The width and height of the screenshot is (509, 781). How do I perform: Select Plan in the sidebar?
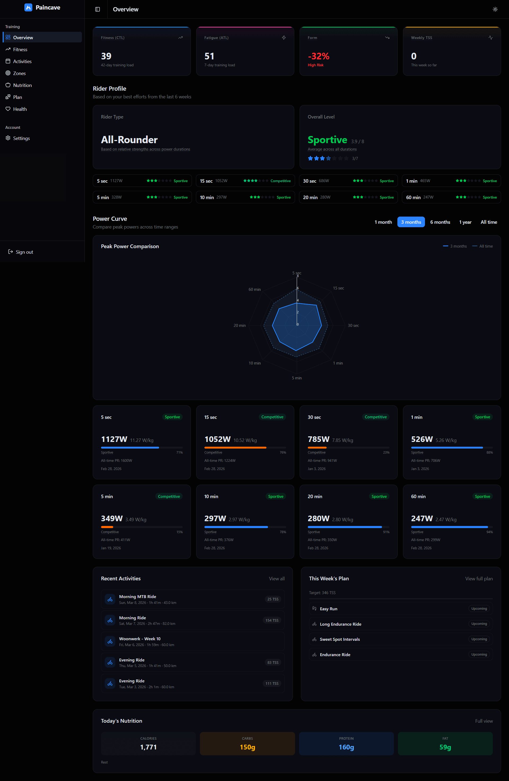tap(17, 97)
